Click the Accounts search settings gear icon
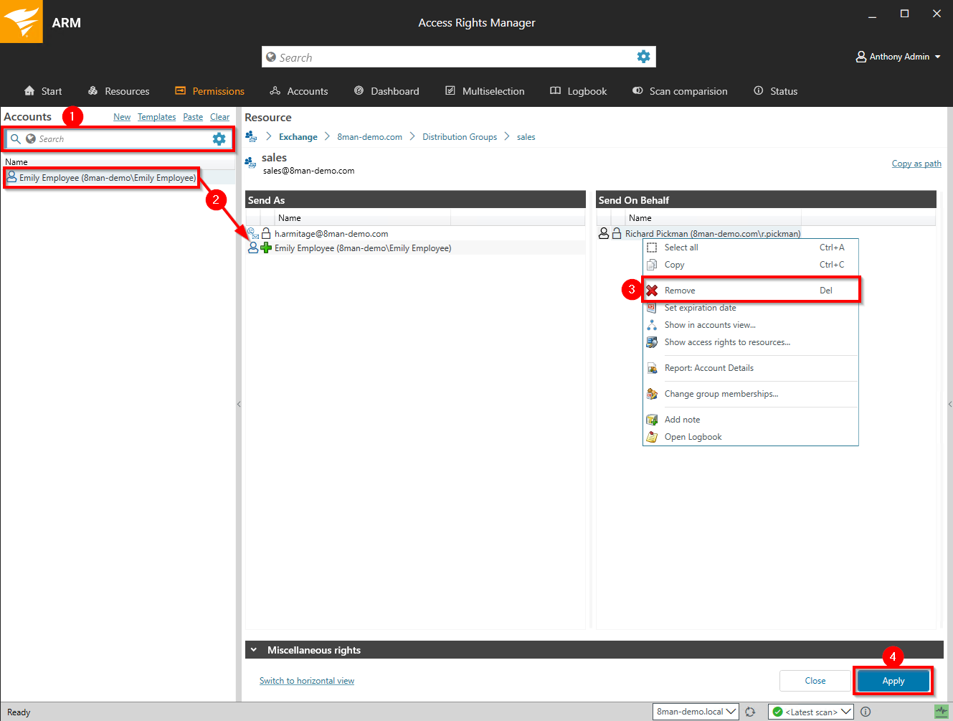 pos(219,139)
